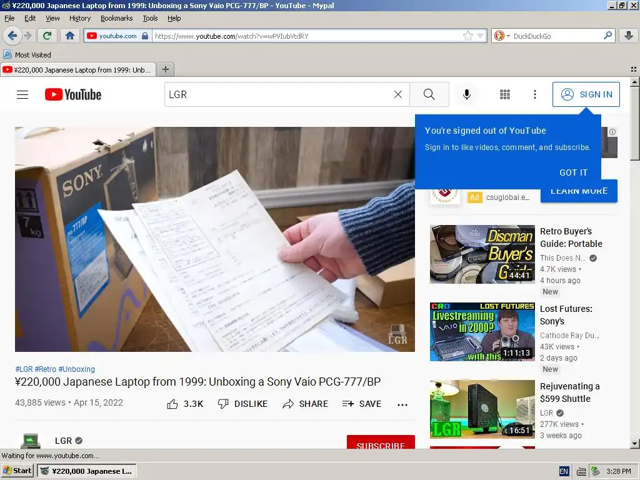This screenshot has width=640, height=480.
Task: Open the File menu
Action: tap(9, 18)
